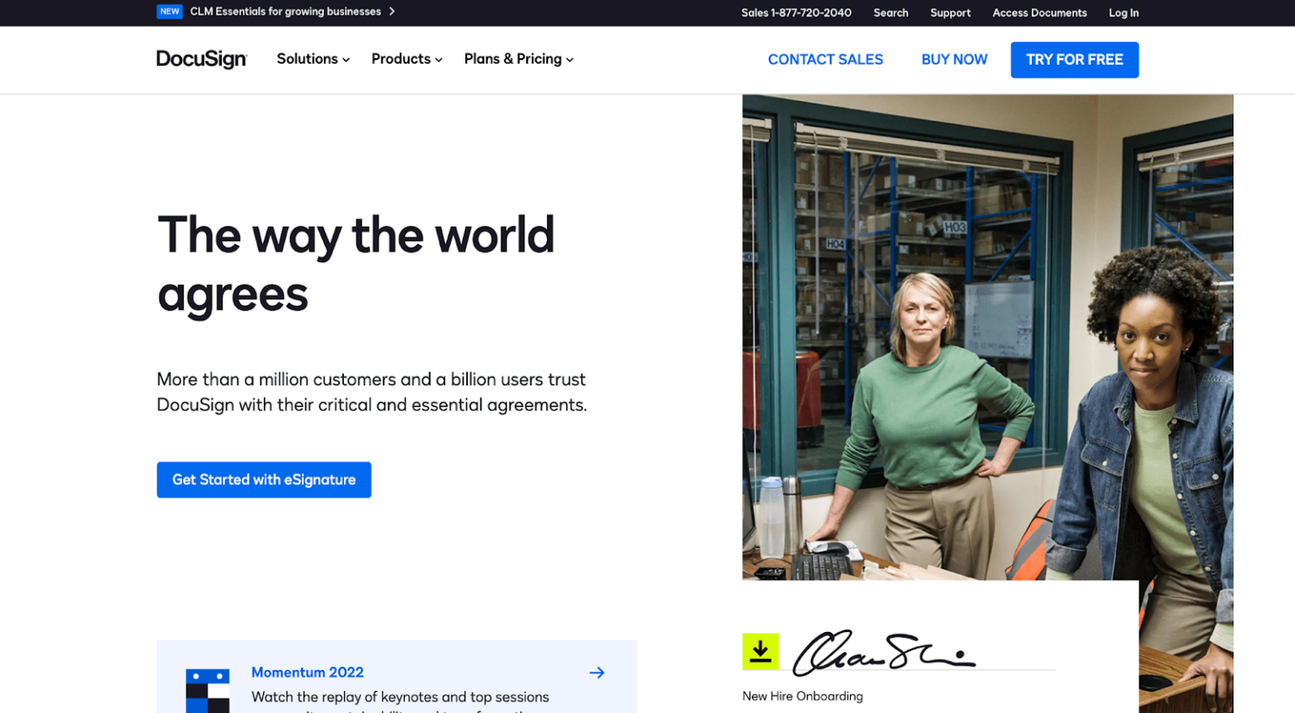Click the DocuSign logo
The height and width of the screenshot is (713, 1295).
click(202, 59)
